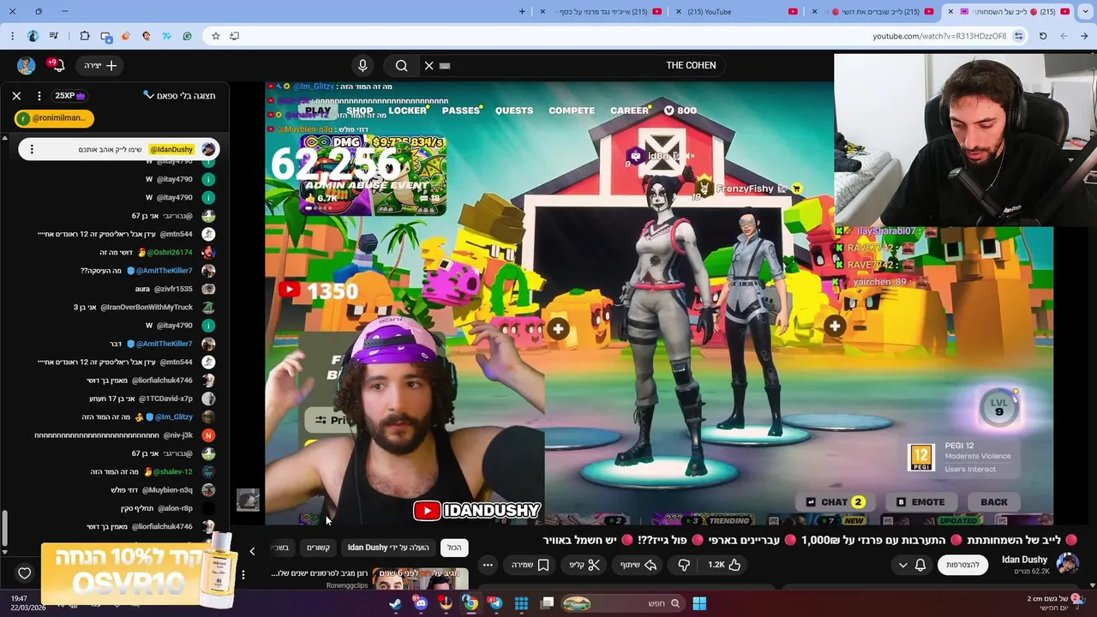Image resolution: width=1097 pixels, height=617 pixels.
Task: Open a new browser tab with the plus
Action: (x=522, y=12)
